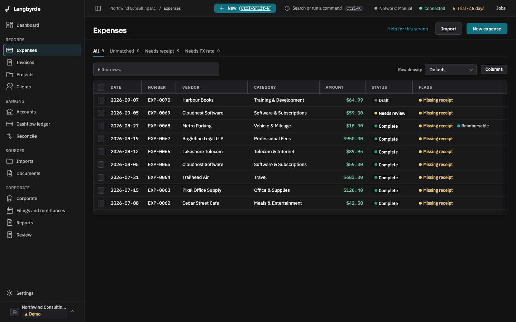
Task: Click the Review receipt icon
Action: pos(10,235)
